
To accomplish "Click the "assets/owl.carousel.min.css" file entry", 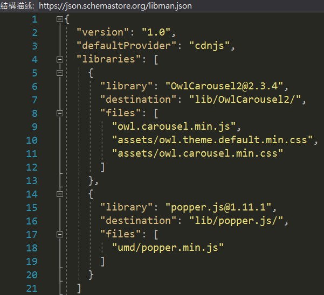I will coord(197,153).
